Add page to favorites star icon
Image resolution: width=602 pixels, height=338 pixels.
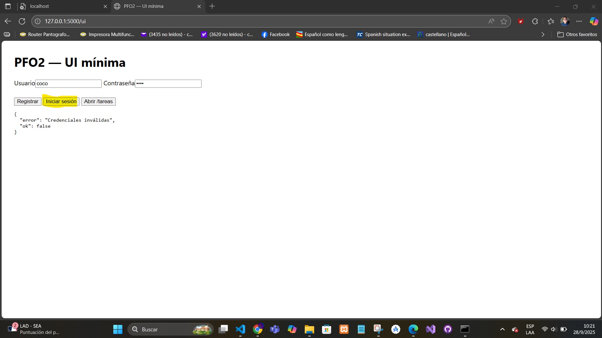pyautogui.click(x=504, y=21)
